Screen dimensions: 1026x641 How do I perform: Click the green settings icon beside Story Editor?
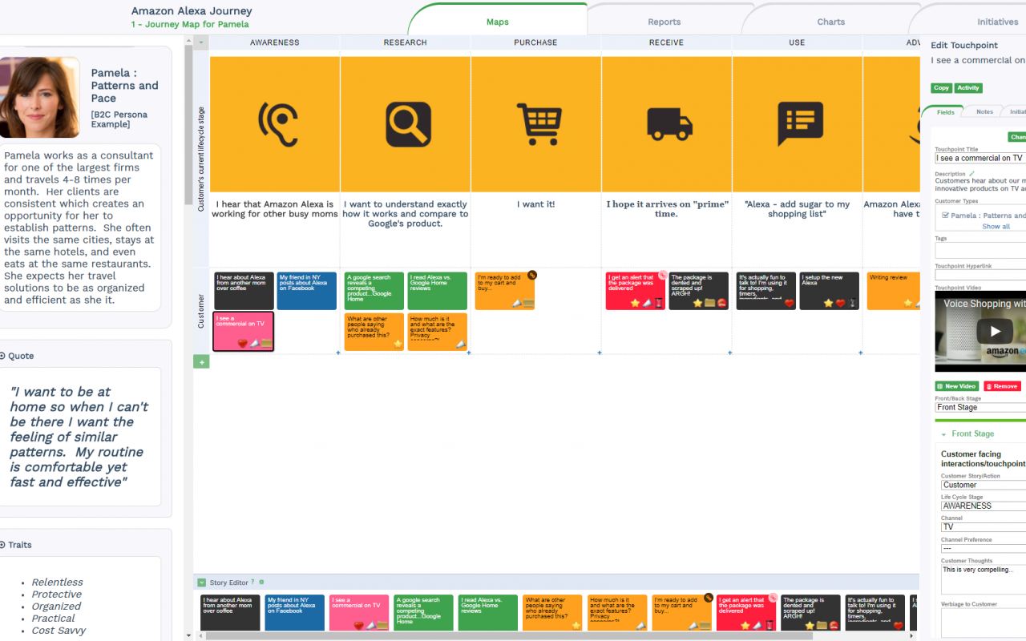(x=261, y=583)
